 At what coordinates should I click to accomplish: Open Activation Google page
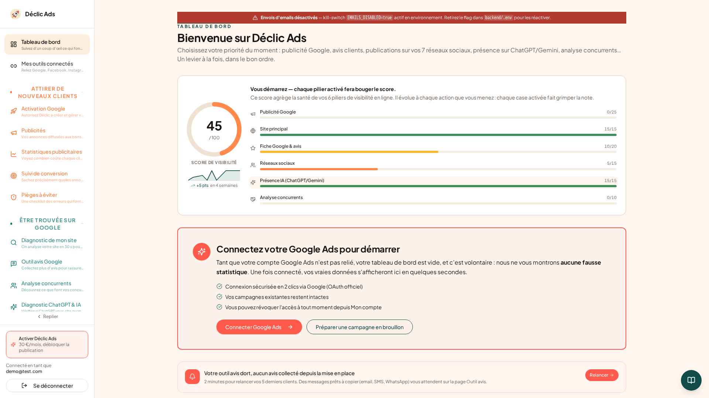[47, 111]
